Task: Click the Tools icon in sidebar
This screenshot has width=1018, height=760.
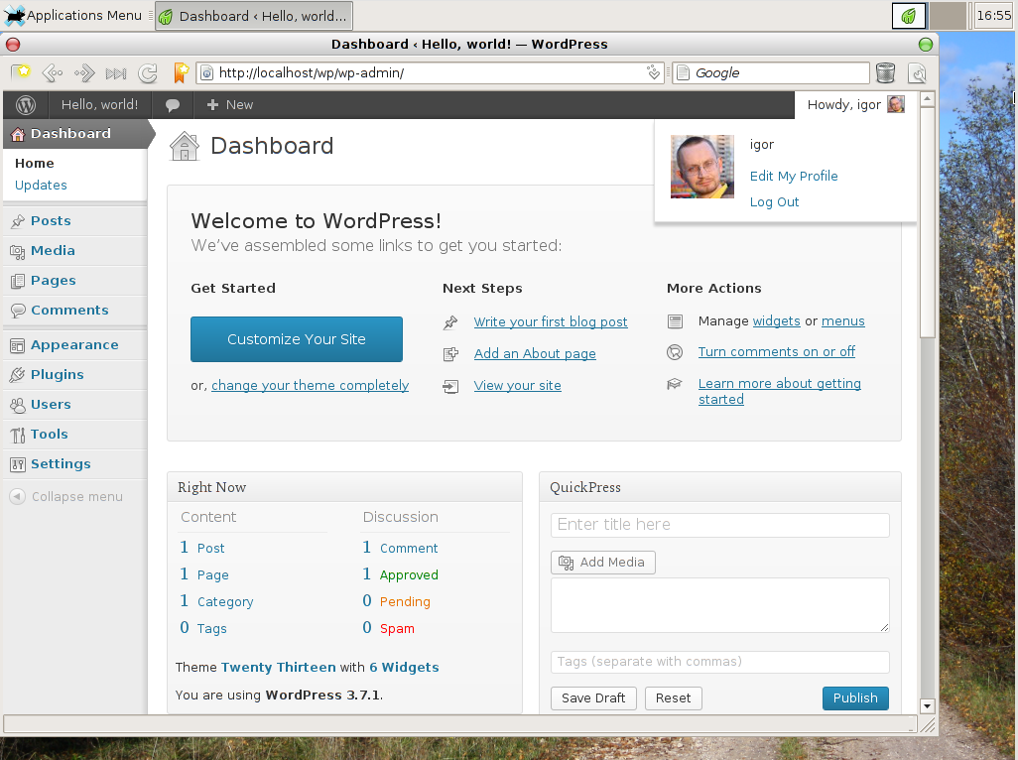Action: [x=18, y=435]
